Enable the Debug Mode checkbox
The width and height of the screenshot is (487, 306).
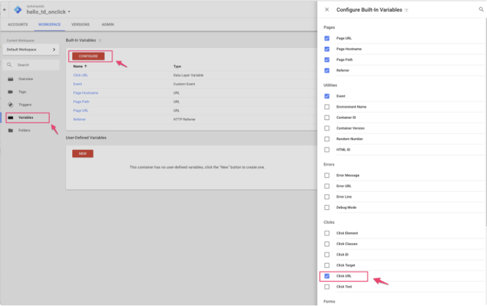[327, 208]
